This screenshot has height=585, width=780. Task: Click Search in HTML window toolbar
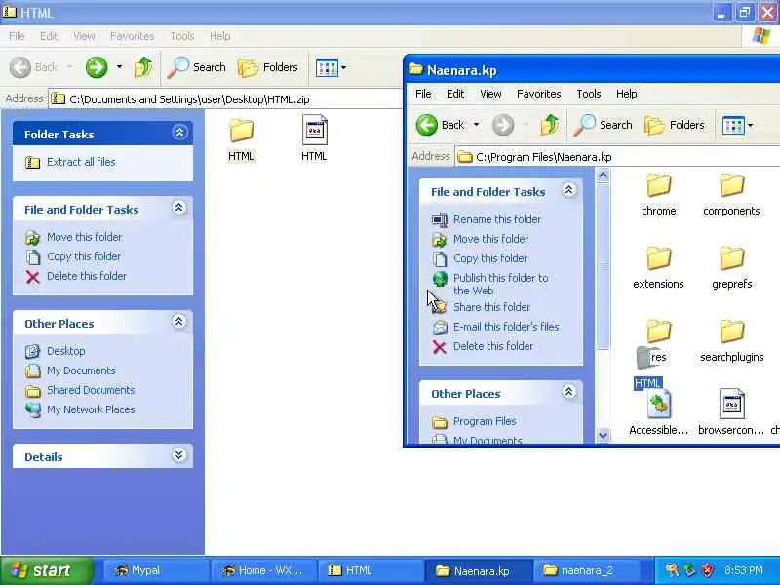pyautogui.click(x=196, y=67)
